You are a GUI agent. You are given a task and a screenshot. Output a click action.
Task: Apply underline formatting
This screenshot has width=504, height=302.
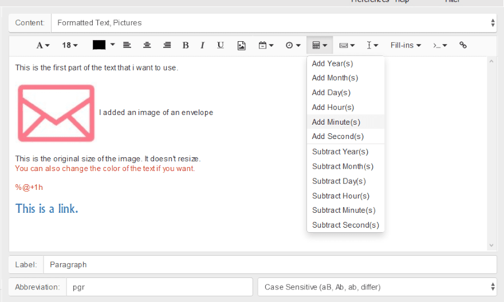coord(220,45)
